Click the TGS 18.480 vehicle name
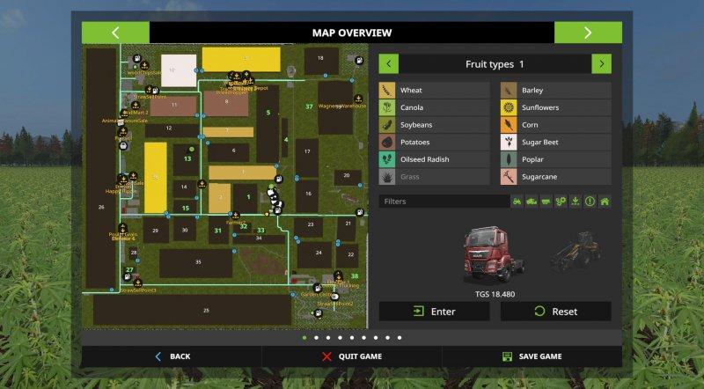 click(495, 294)
